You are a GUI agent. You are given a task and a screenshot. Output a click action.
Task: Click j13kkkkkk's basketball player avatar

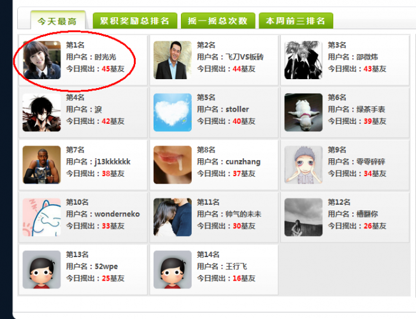(41, 165)
